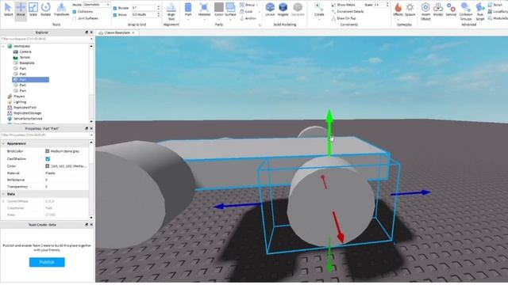508x285 pixels.
Task: Click the Create constraint tool
Action: click(319, 9)
